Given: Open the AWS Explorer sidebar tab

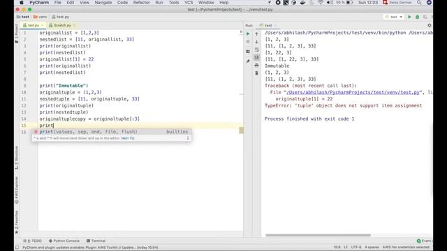Looking at the screenshot, I should [x=17, y=190].
